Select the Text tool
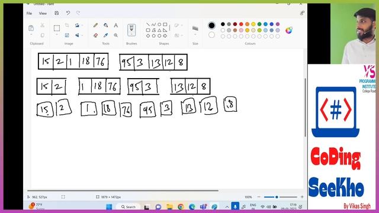The image size is (379, 213). click(116, 25)
